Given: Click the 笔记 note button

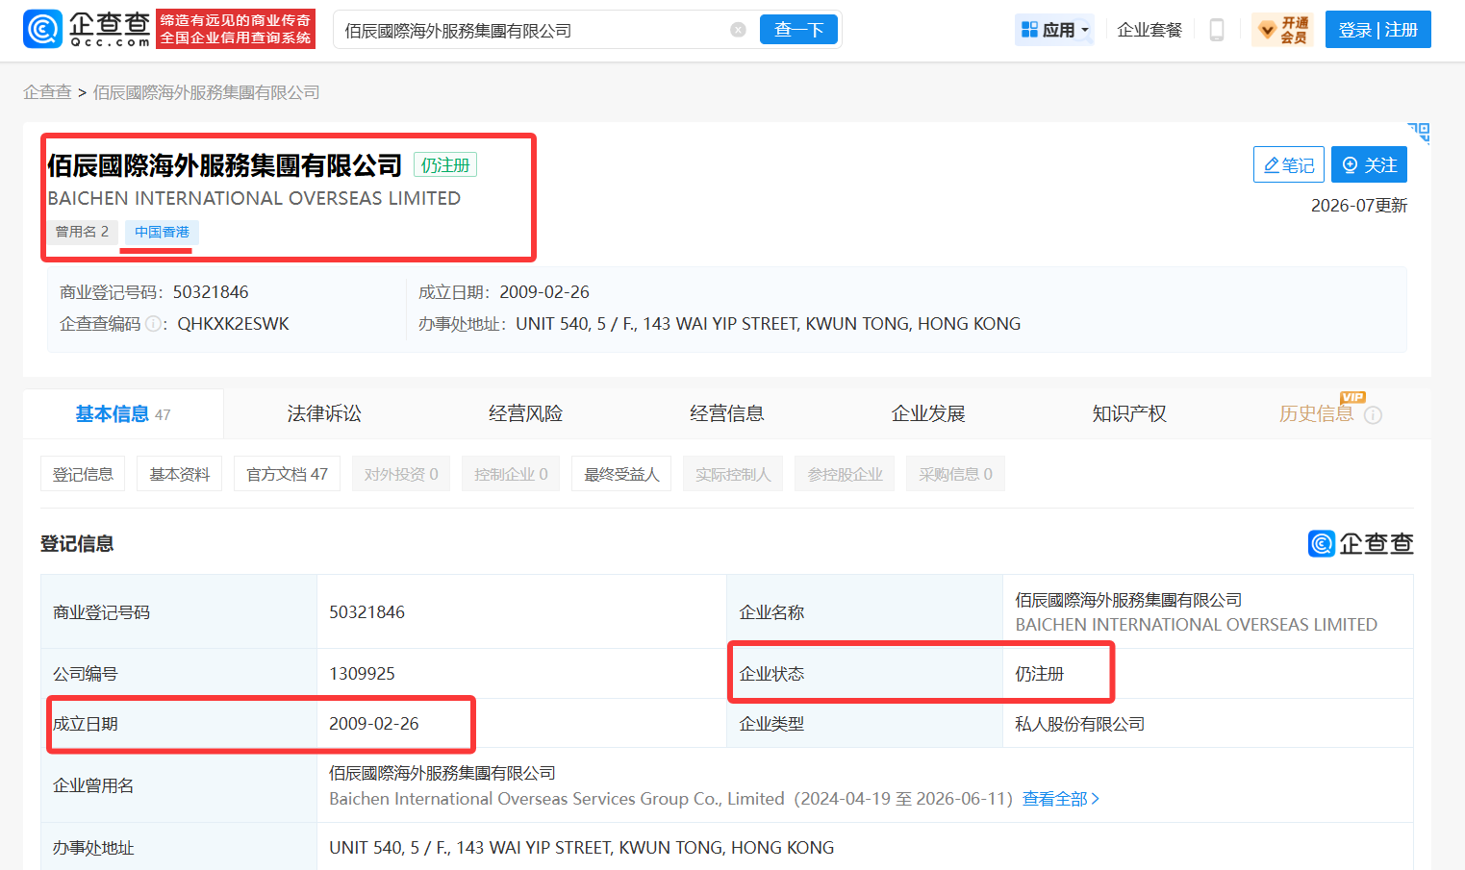Looking at the screenshot, I should point(1289,164).
